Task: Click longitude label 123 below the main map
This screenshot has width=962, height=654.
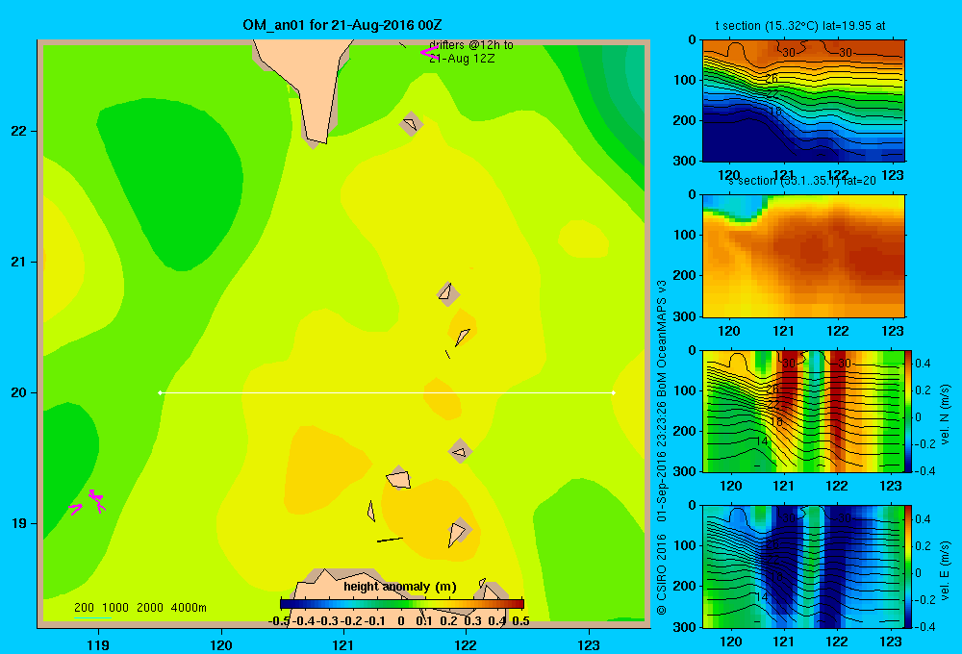Action: click(589, 644)
